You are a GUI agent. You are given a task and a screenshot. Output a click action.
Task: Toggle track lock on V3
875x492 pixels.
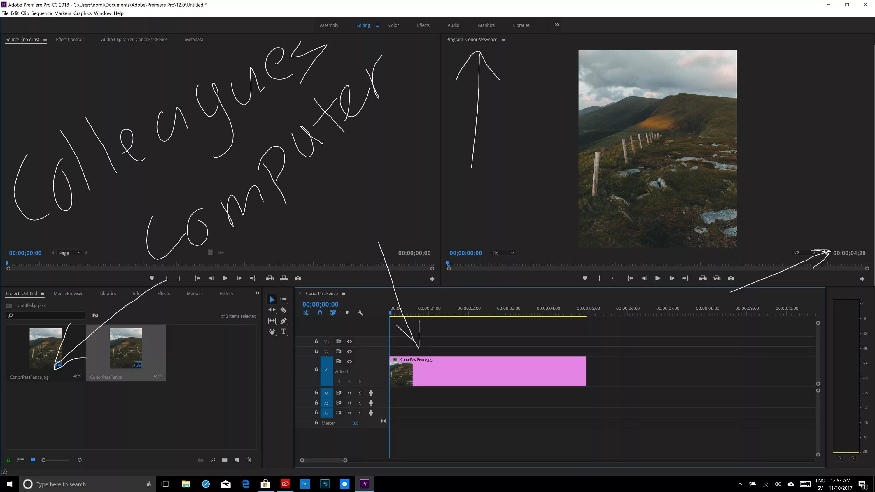coord(316,341)
